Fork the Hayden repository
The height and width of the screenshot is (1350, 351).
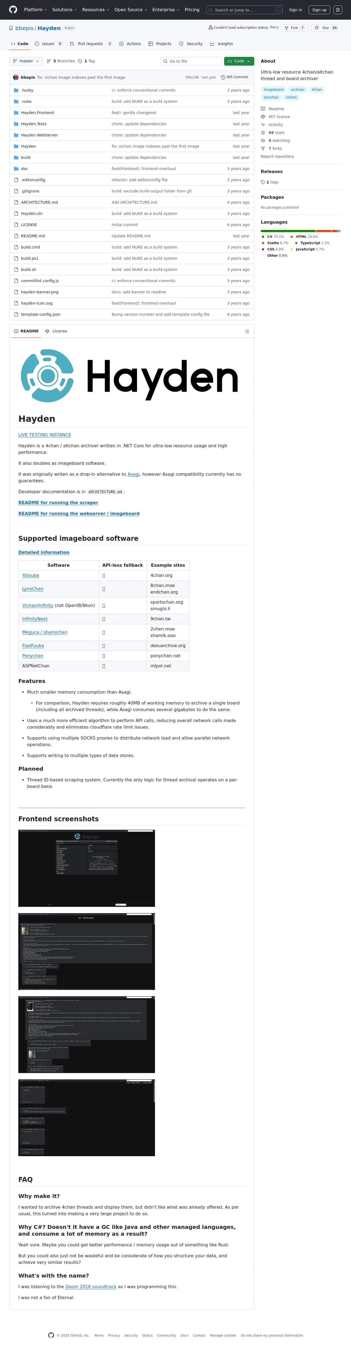coord(295,28)
